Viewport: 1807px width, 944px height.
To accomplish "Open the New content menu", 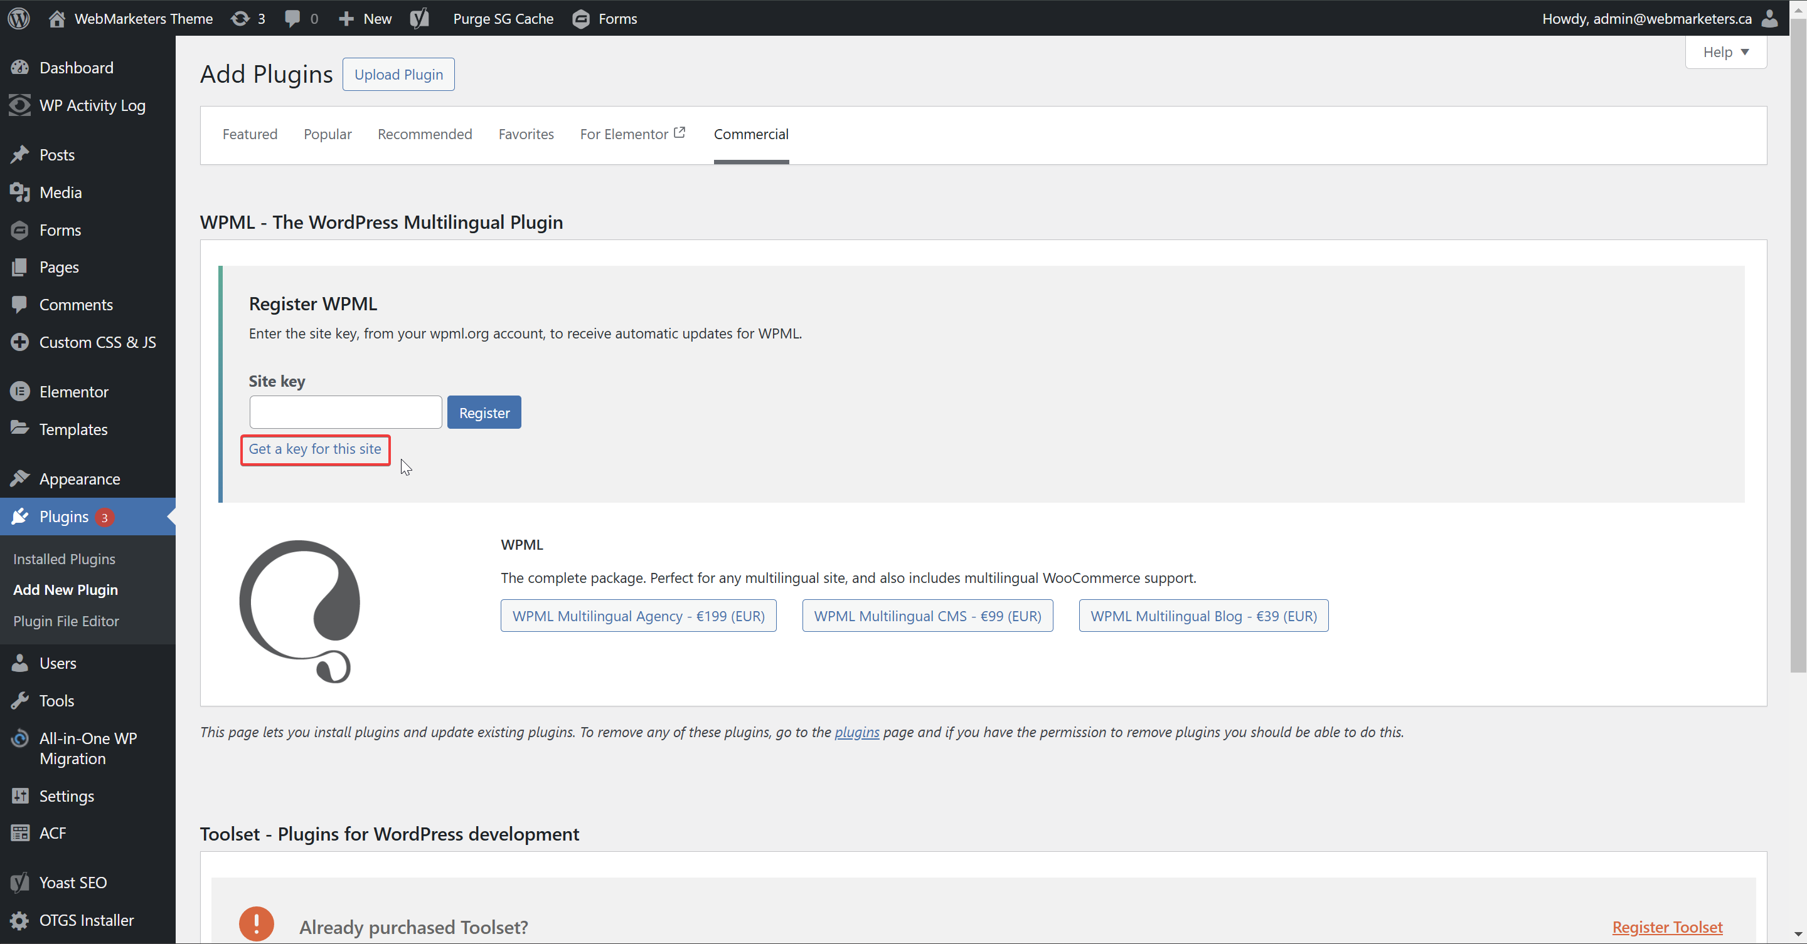I will [365, 18].
